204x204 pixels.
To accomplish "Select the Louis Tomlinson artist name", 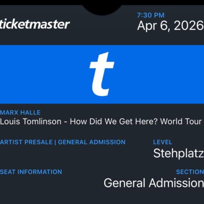I will coord(31,122).
